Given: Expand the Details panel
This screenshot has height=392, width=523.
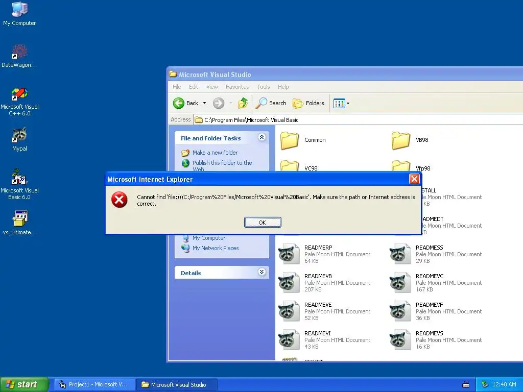Looking at the screenshot, I should pos(262,272).
